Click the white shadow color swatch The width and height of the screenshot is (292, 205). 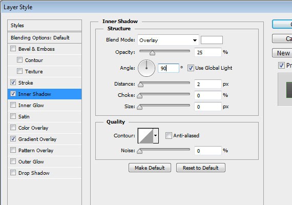point(212,40)
